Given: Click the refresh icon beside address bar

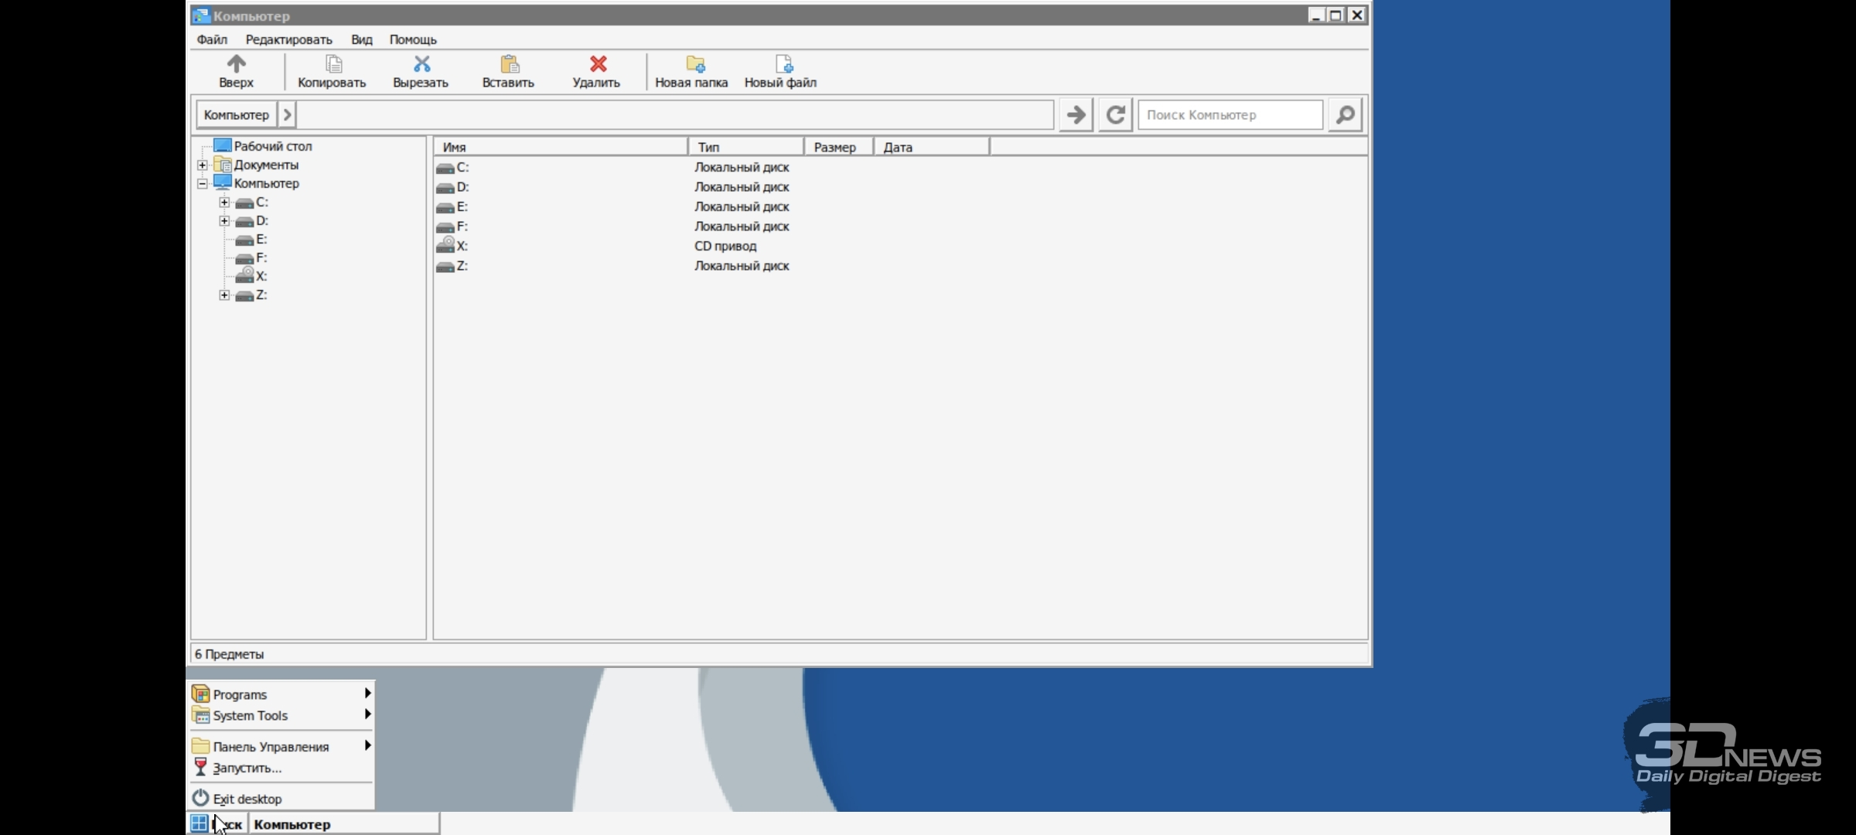Looking at the screenshot, I should point(1114,115).
